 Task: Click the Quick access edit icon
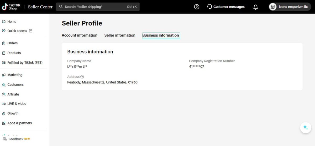(30, 31)
